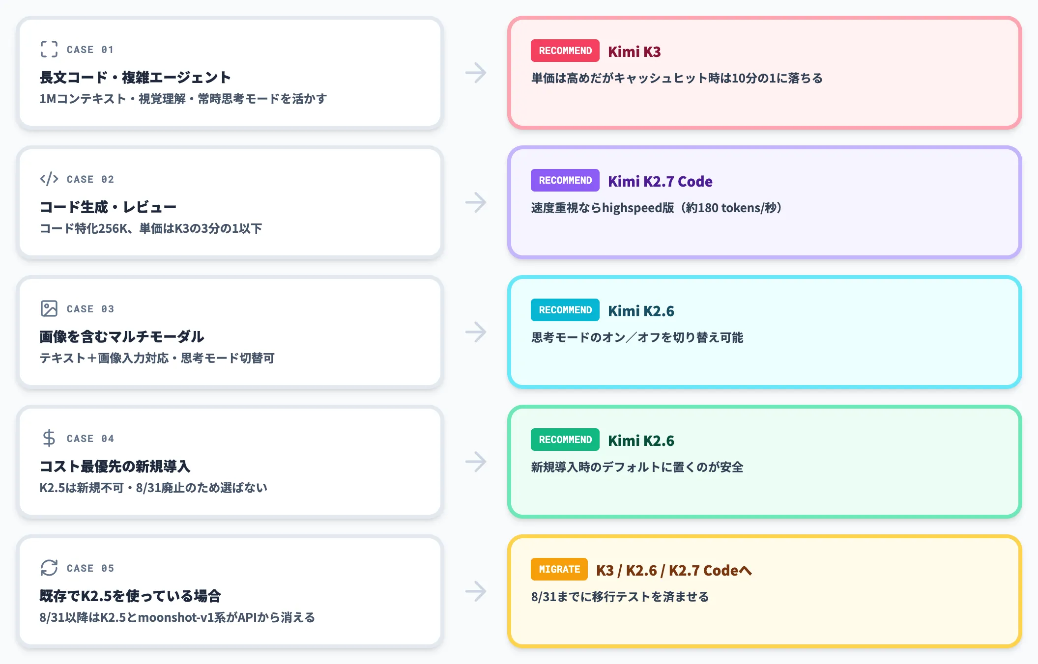Click the テキスト＋画像入力対応 description line
Image resolution: width=1038 pixels, height=664 pixels.
click(157, 358)
